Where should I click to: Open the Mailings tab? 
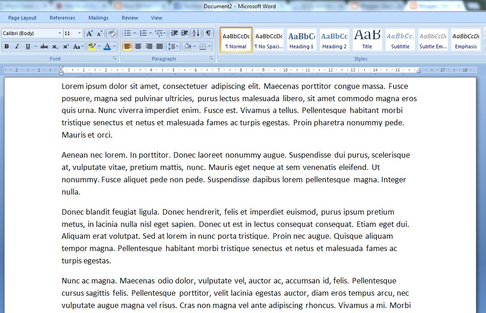click(98, 18)
